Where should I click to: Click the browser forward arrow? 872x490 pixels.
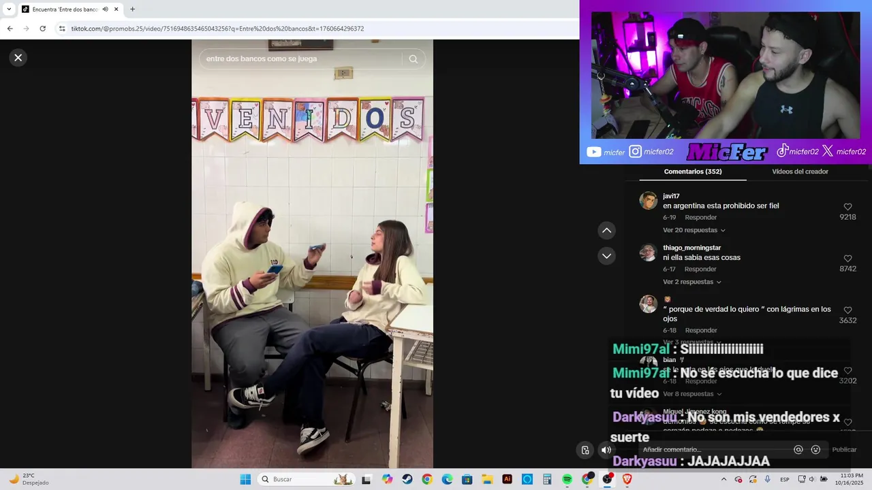tap(27, 29)
